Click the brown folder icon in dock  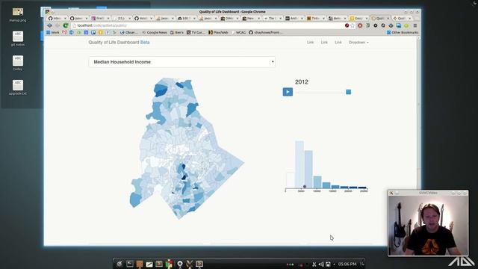[x=140, y=264]
